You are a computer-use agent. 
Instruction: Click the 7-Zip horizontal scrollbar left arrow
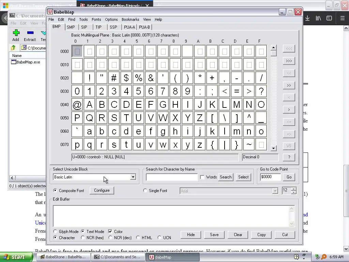[x=12, y=178]
